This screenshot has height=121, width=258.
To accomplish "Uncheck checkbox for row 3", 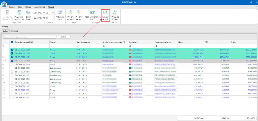I will [12, 57].
